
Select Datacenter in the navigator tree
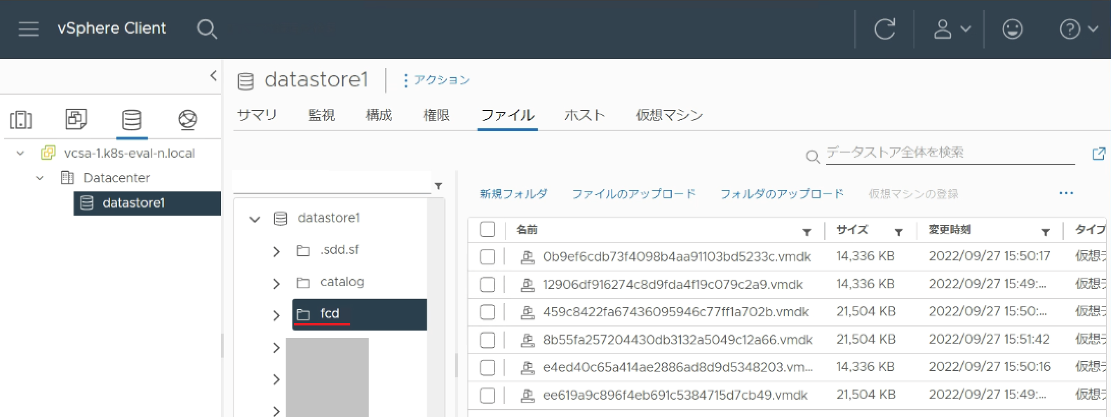(x=116, y=178)
